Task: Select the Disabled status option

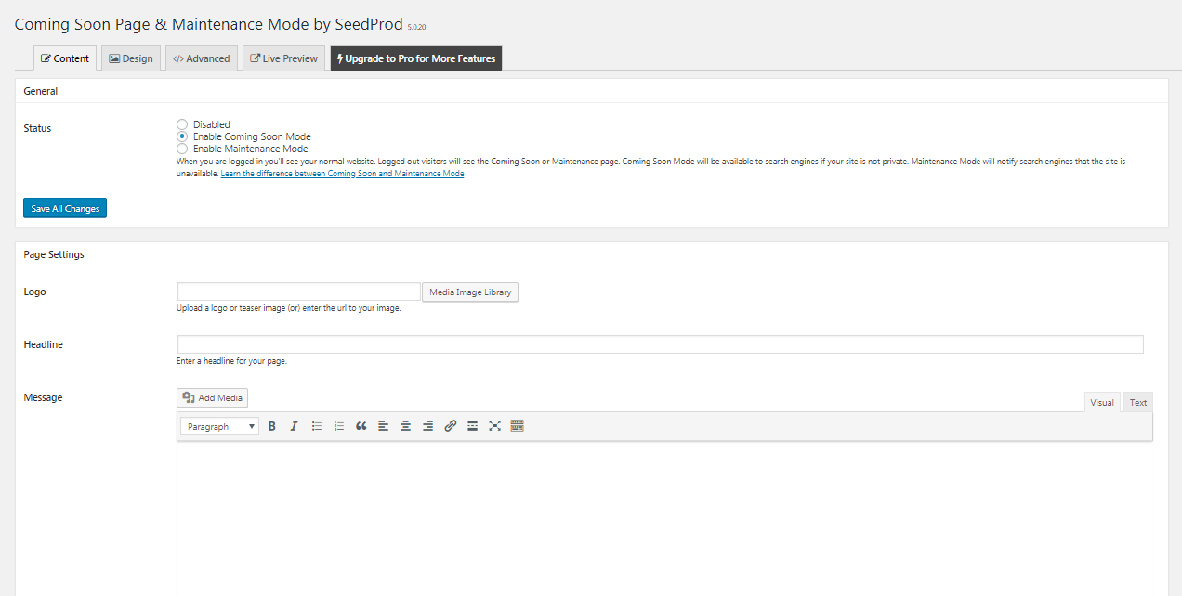Action: pos(182,124)
